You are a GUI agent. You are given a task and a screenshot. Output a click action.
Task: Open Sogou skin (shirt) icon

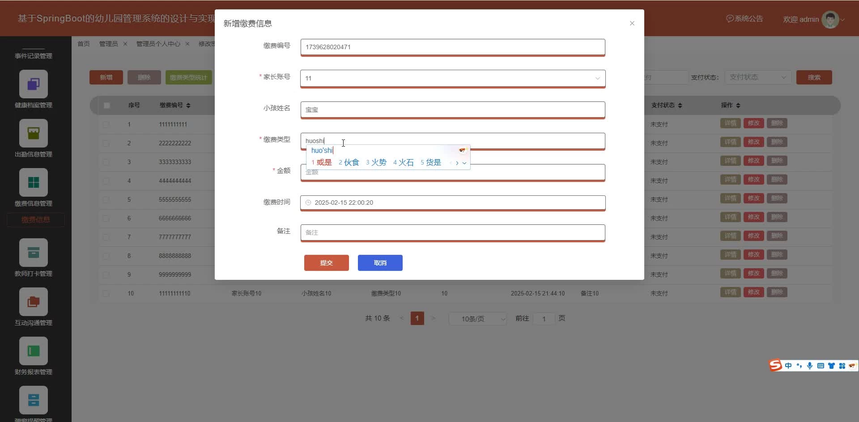(831, 366)
